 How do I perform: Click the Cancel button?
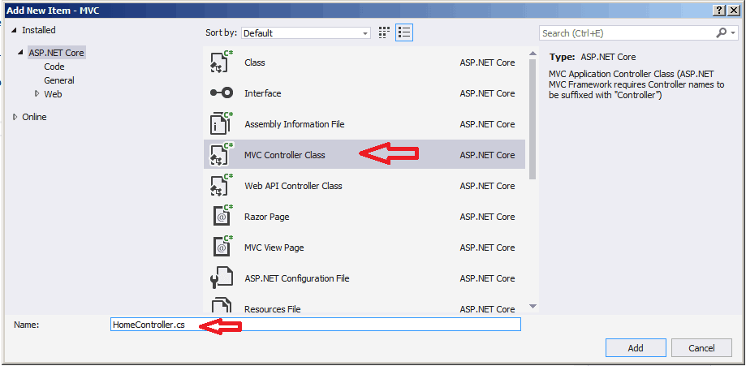[x=701, y=348]
